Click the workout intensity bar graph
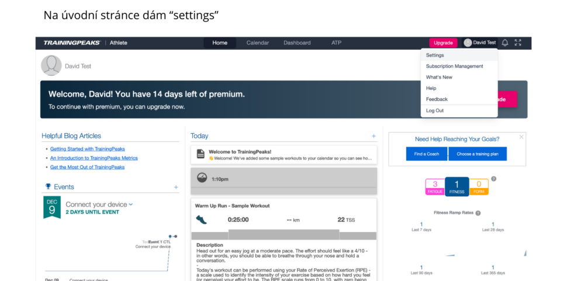 284,234
